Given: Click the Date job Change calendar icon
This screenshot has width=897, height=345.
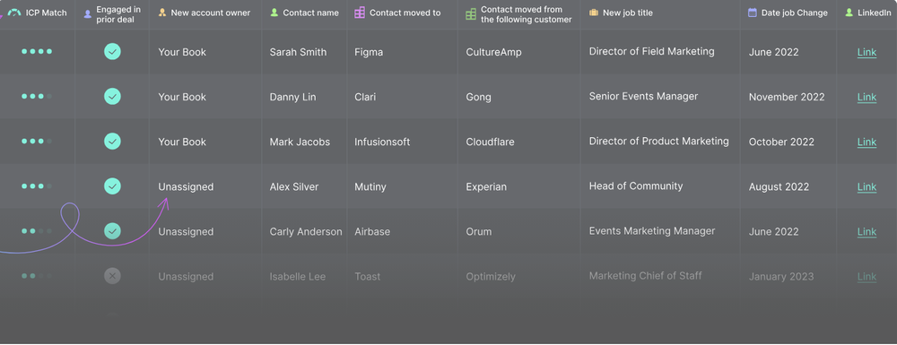Looking at the screenshot, I should tap(753, 13).
